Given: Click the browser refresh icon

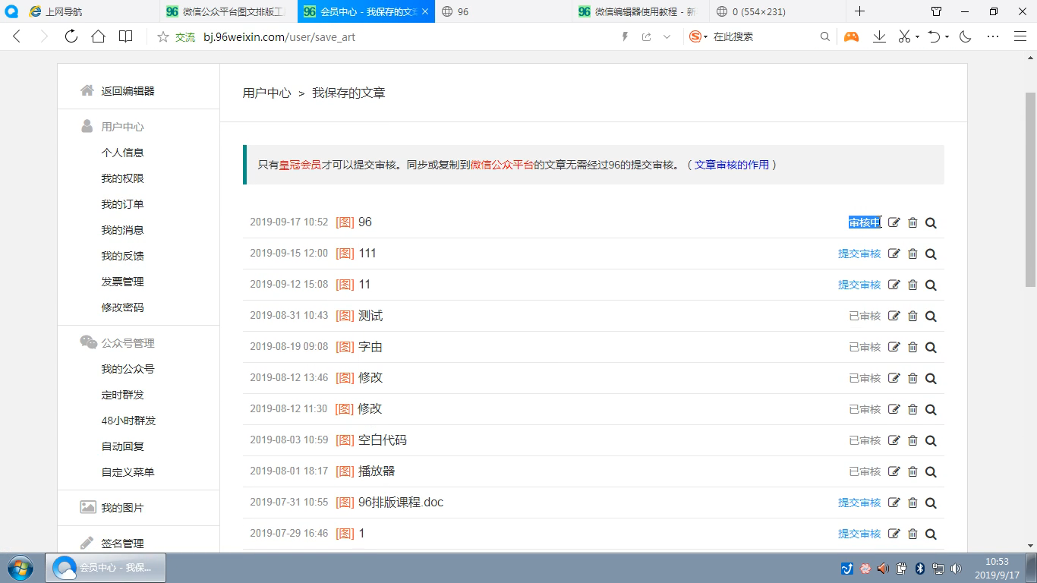Looking at the screenshot, I should 71,36.
